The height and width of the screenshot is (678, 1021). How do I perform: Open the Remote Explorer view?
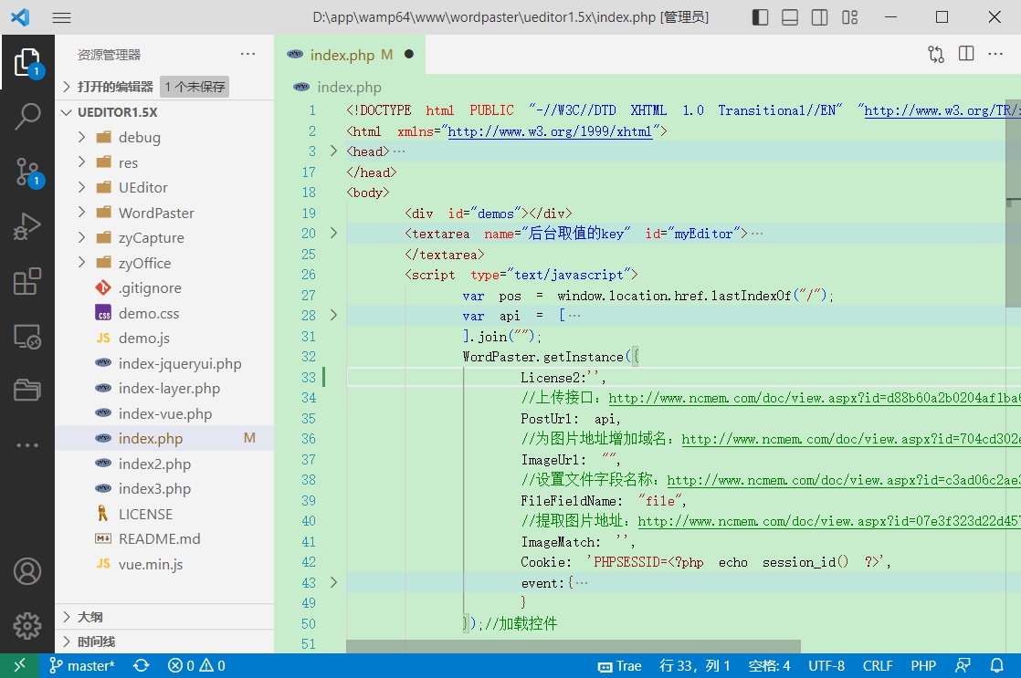[x=27, y=337]
